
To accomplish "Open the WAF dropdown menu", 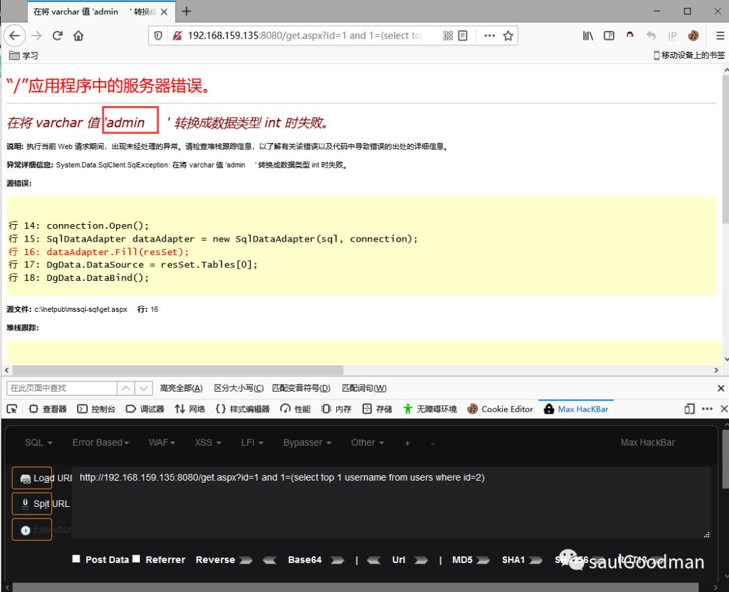I will pyautogui.click(x=162, y=442).
